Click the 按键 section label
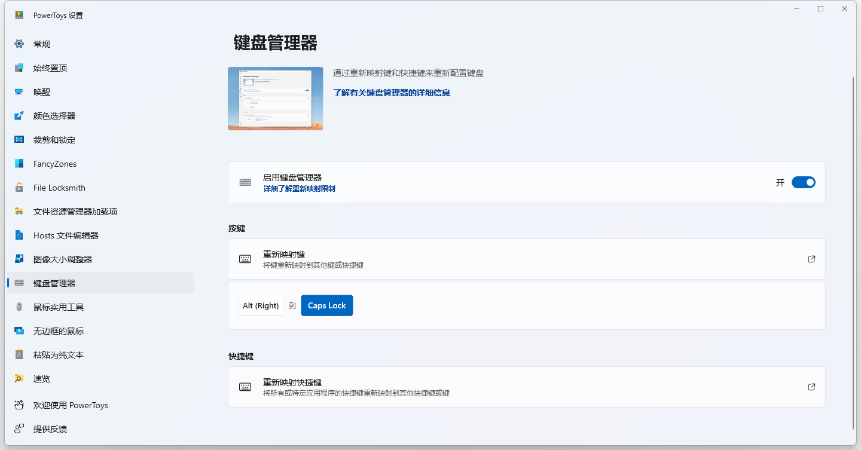Viewport: 861px width, 450px height. click(x=237, y=228)
